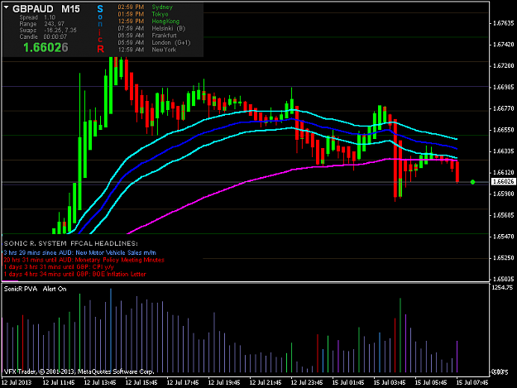Click the large green 1.66026 price
Viewport: 517px width, 388px height.
[x=45, y=48]
